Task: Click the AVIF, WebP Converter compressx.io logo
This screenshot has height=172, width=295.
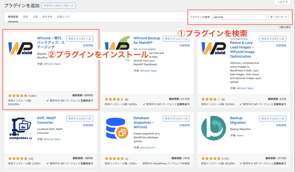Action: pyautogui.click(x=20, y=128)
